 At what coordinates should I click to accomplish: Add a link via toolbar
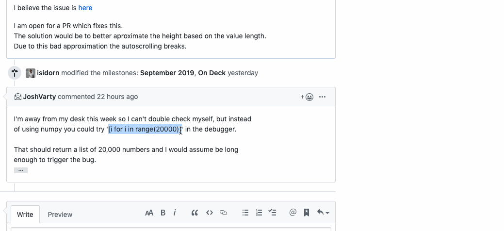[x=224, y=213]
